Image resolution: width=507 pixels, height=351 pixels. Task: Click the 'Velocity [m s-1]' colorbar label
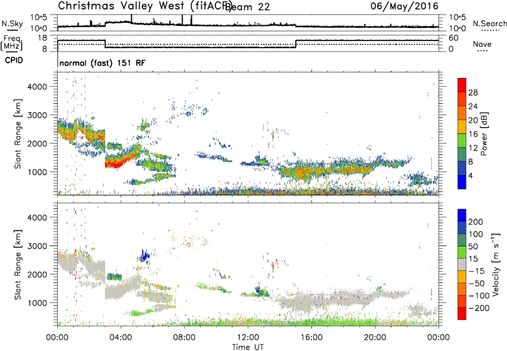(x=496, y=264)
